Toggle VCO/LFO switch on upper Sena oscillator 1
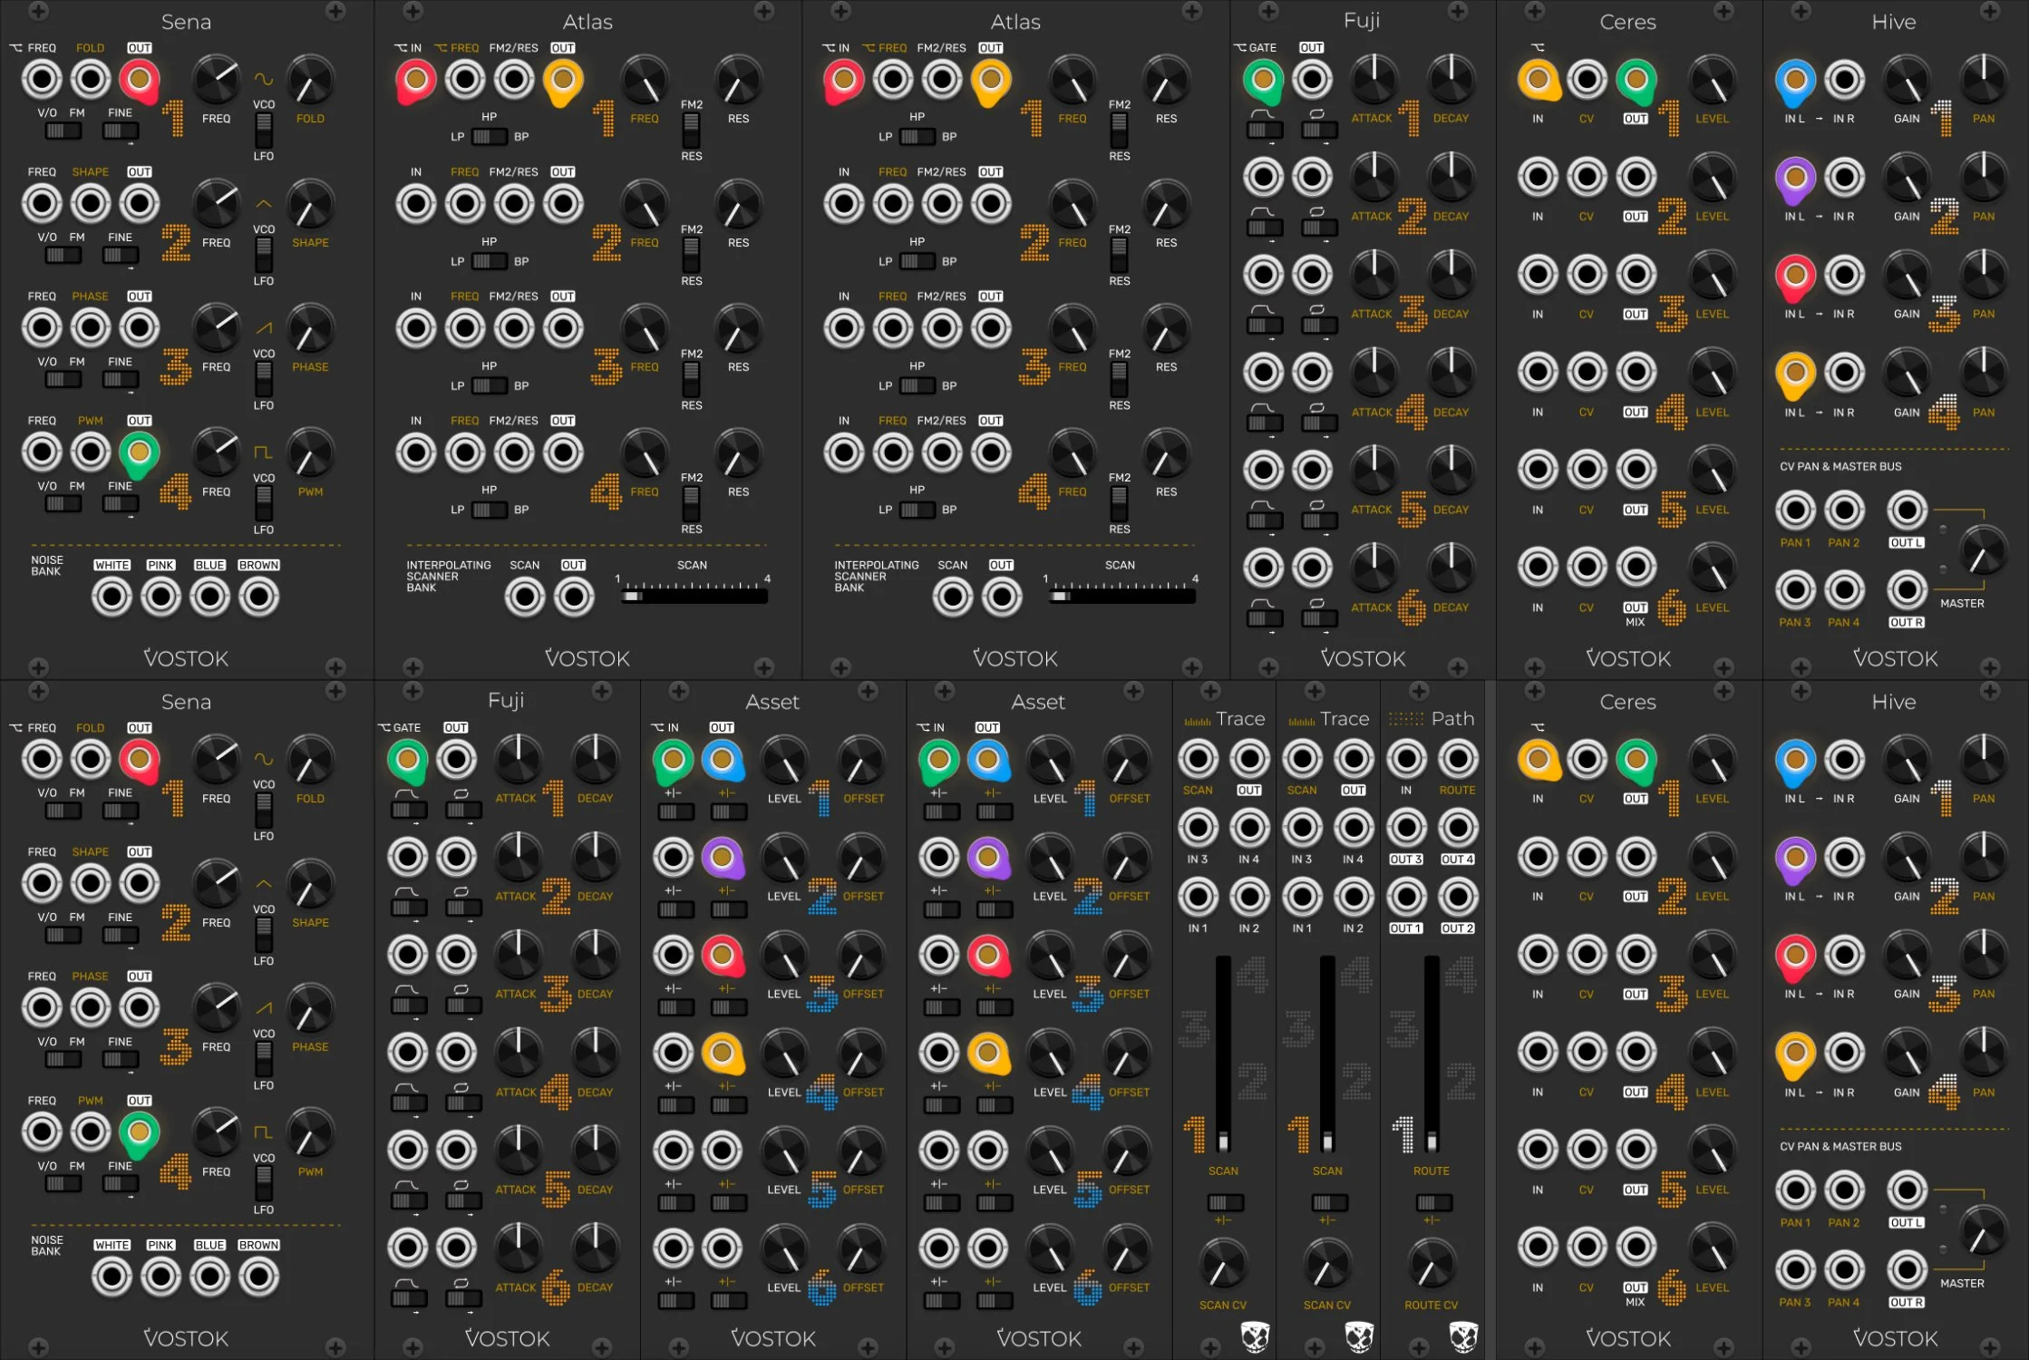This screenshot has width=2029, height=1360. (x=263, y=132)
